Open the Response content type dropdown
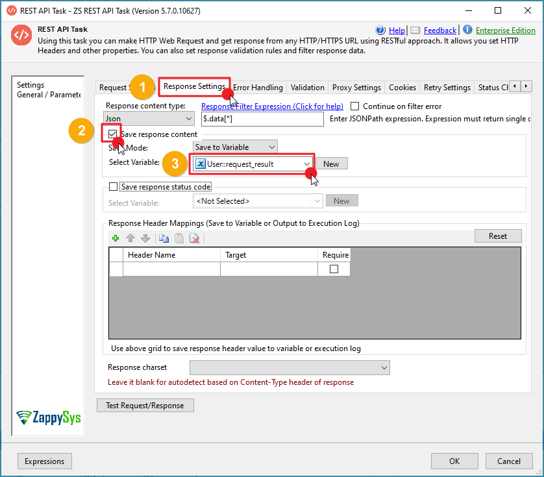Viewport: 544px width, 477px height. point(188,118)
